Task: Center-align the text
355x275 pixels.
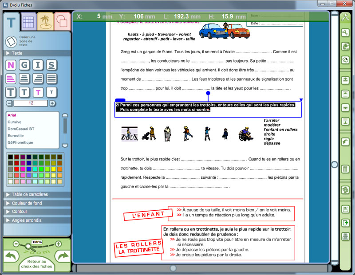Action: [24, 79]
